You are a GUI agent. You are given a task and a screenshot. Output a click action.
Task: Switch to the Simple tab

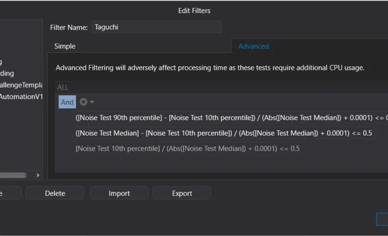[65, 46]
